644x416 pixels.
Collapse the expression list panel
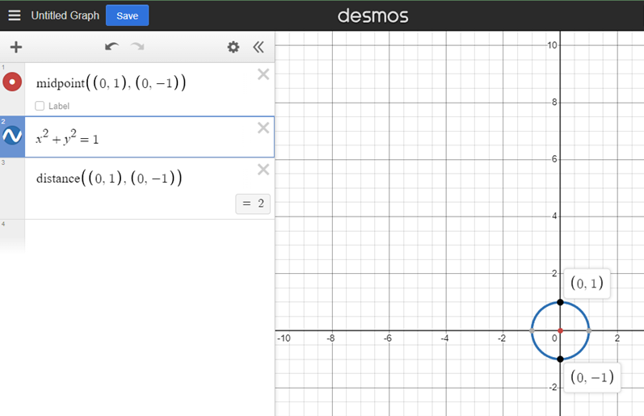259,47
